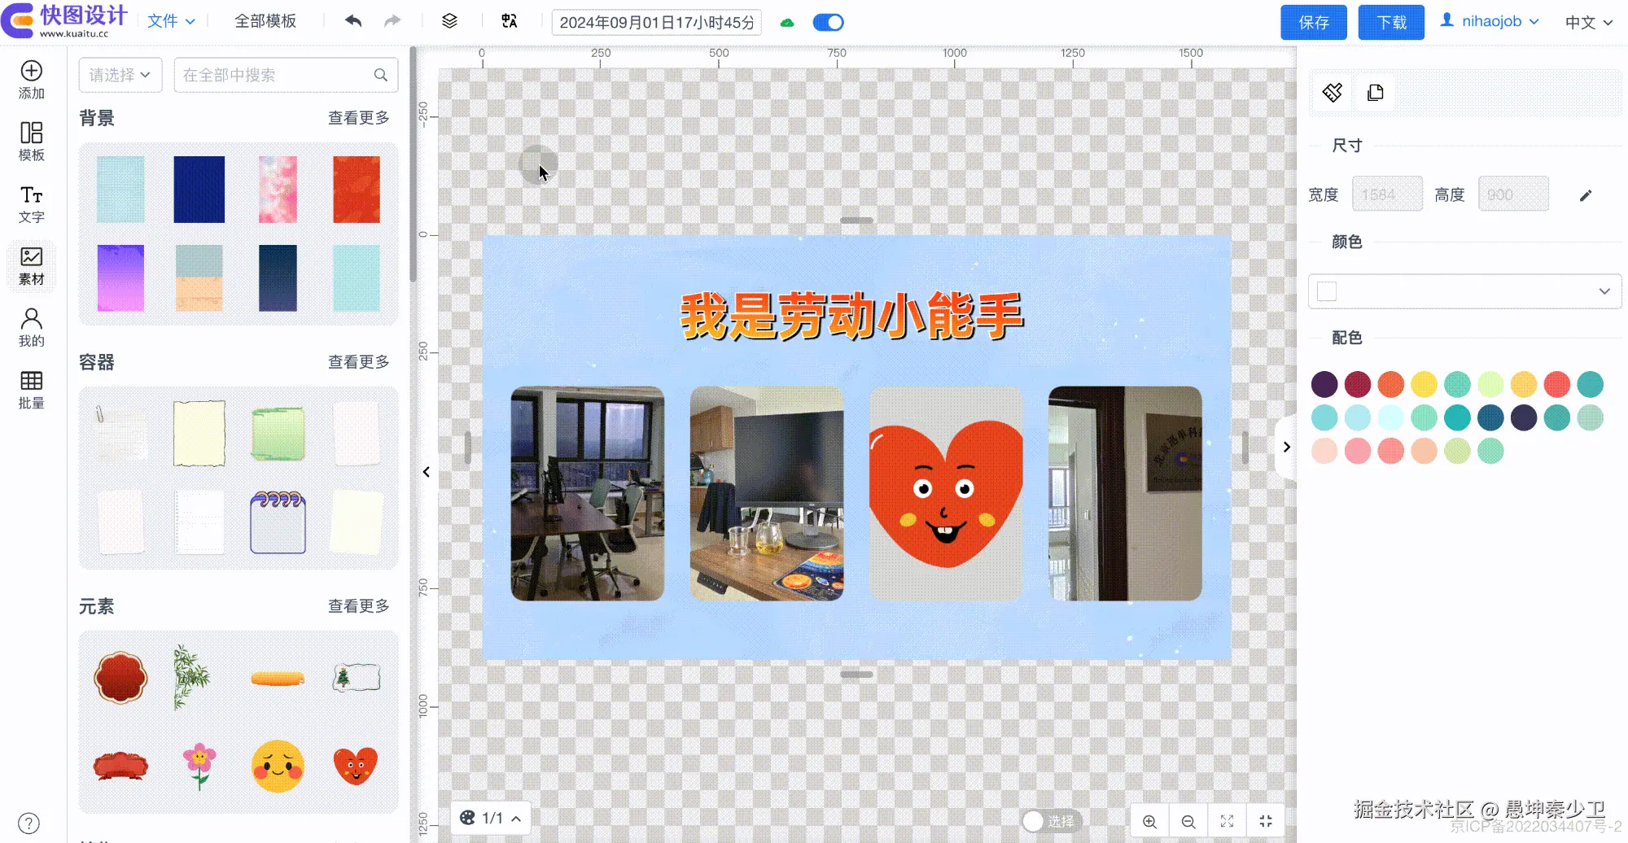This screenshot has height=843, width=1628.
Task: Open the 文件 menu dropdown
Action: [171, 21]
